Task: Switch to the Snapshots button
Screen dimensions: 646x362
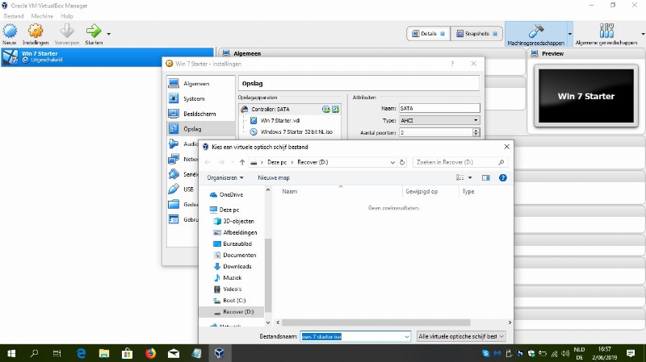Action: (x=476, y=34)
